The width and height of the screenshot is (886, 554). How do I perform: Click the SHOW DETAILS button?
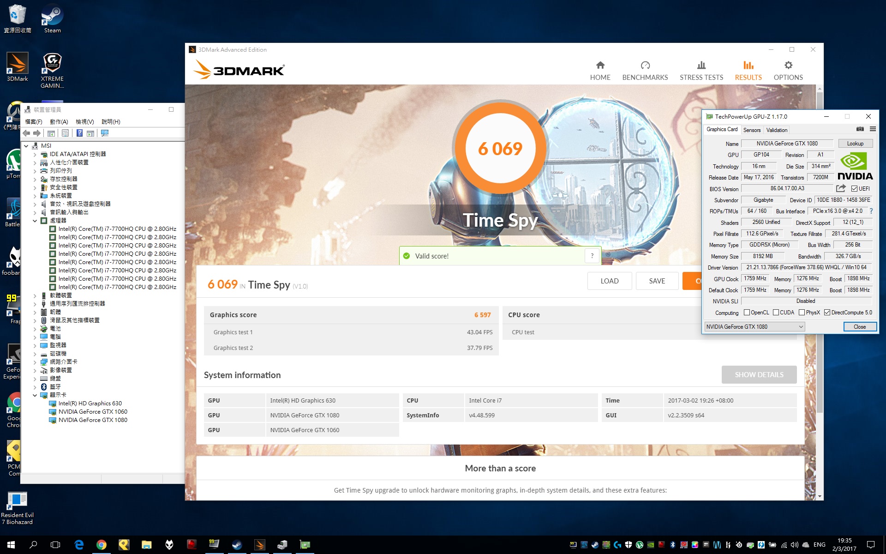click(759, 374)
